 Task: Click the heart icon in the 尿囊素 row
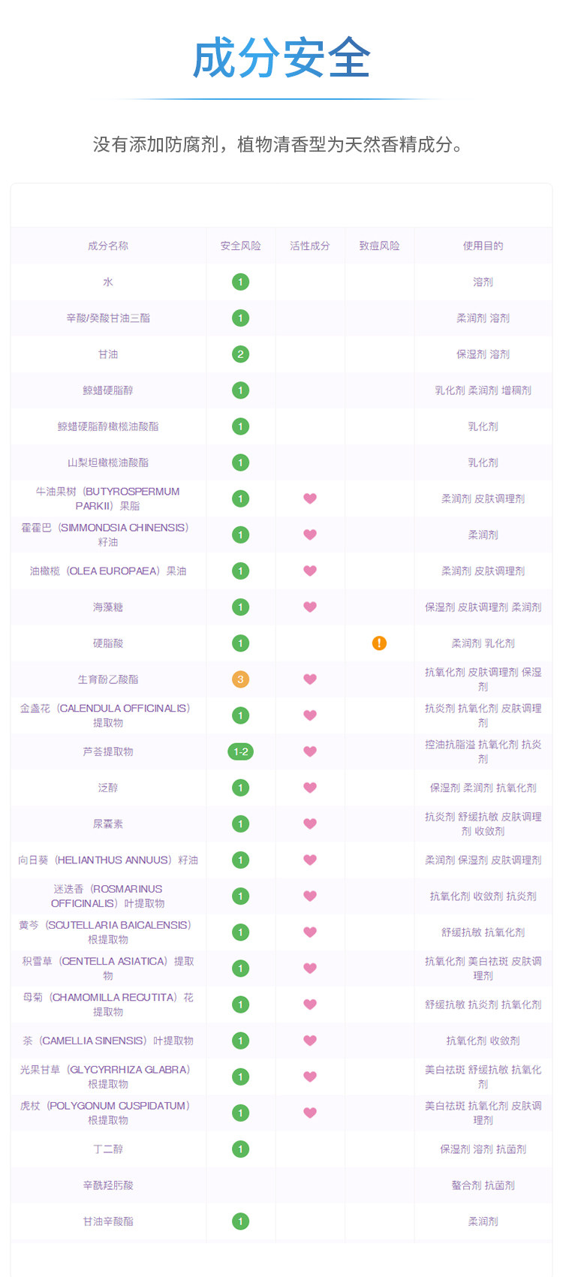pos(310,824)
